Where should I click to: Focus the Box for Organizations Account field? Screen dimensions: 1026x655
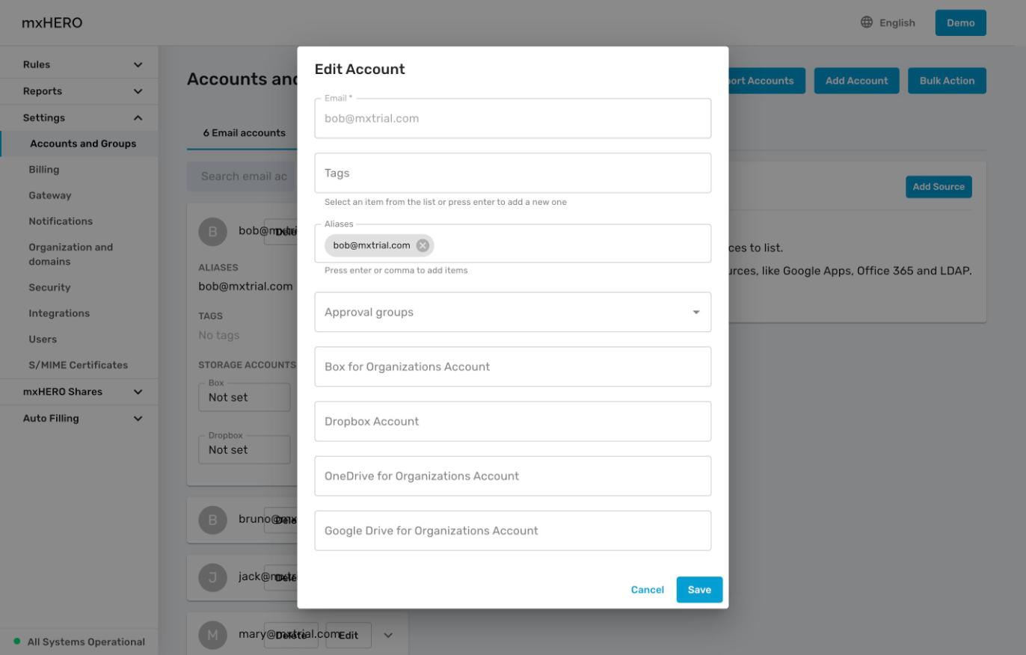coord(513,366)
